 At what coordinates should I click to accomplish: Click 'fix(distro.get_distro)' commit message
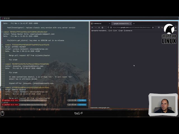pyautogui.click(x=36, y=40)
